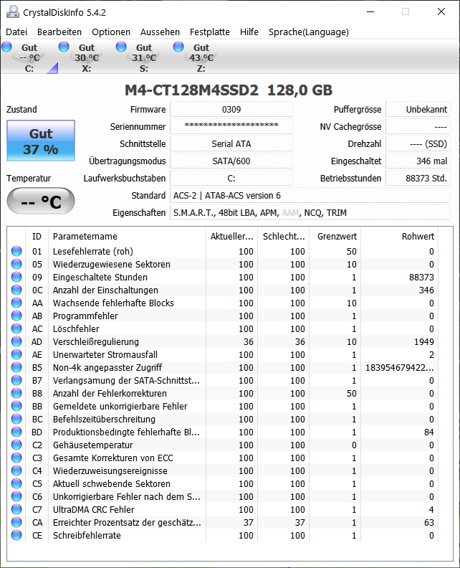Image resolution: width=460 pixels, height=568 pixels.
Task: Click status icon of Programmfehler row
Action: (16, 316)
